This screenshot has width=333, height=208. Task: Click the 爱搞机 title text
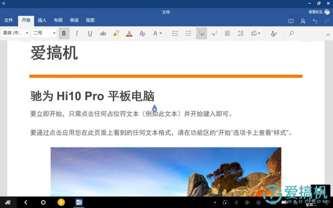[54, 53]
